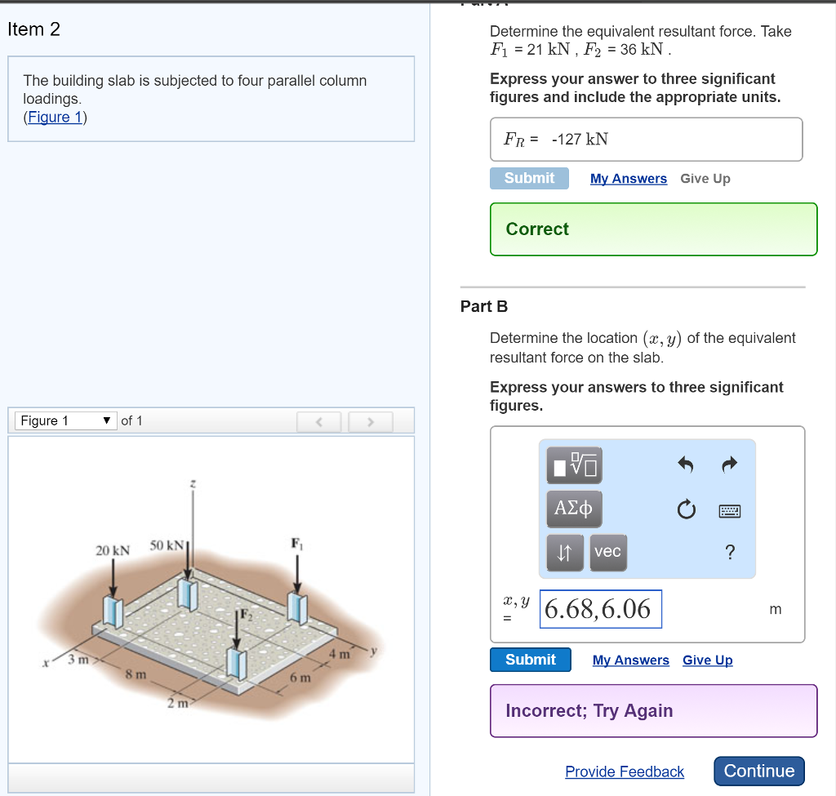Click the Provide Feedback link
836x796 pixels.
point(625,772)
